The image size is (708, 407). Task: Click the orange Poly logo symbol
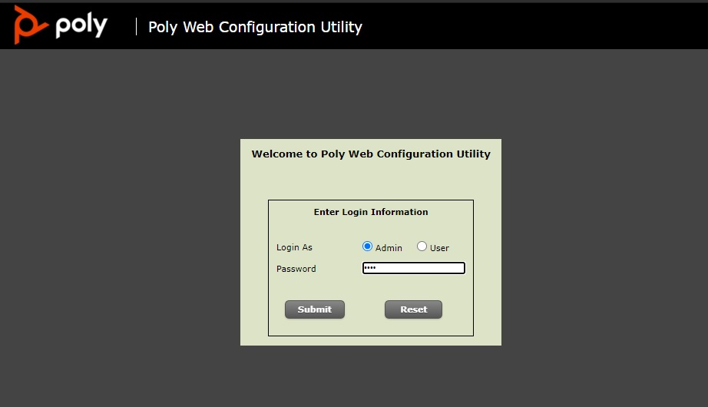click(x=29, y=25)
